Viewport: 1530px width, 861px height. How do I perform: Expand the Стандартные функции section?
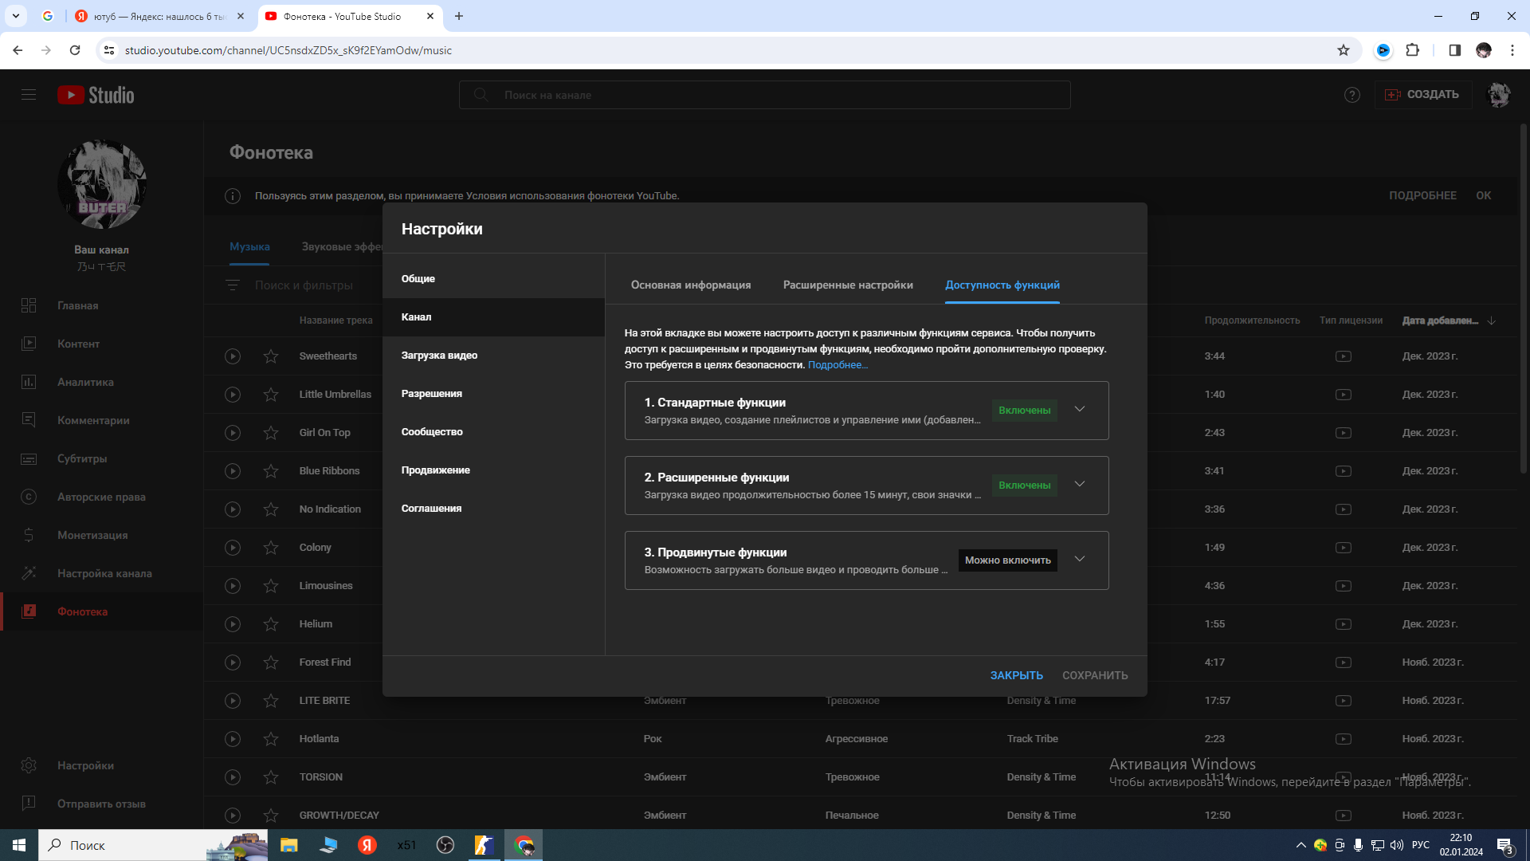(x=1080, y=409)
